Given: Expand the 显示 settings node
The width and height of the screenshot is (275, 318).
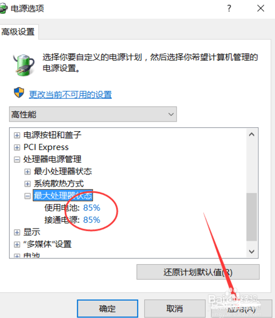Looking at the screenshot, I should click(17, 232).
